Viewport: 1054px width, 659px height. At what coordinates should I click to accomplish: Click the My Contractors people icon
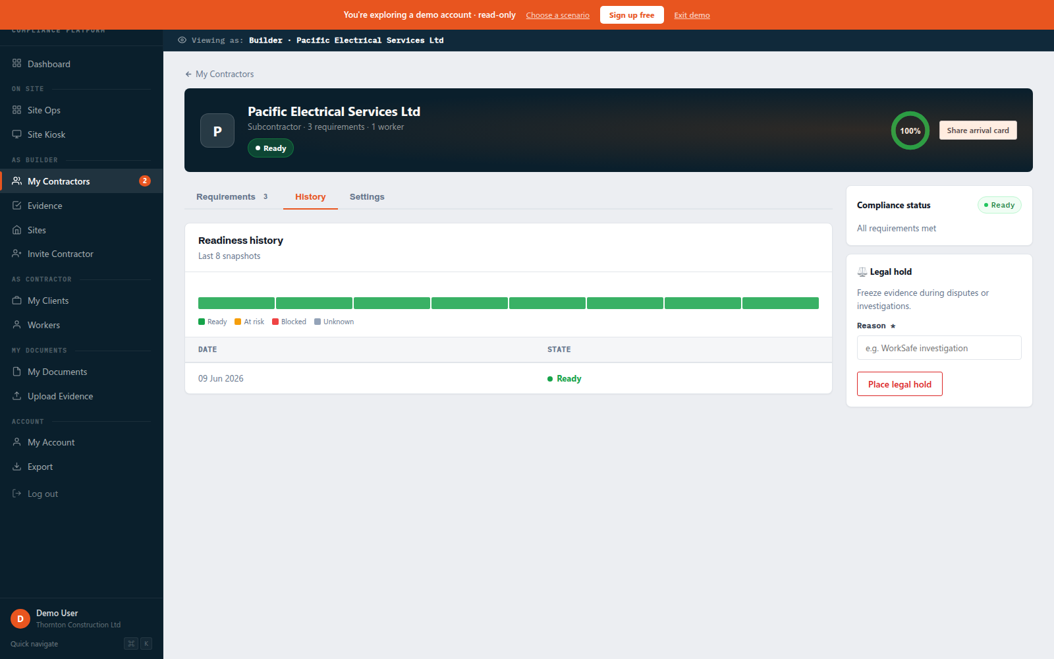point(17,181)
